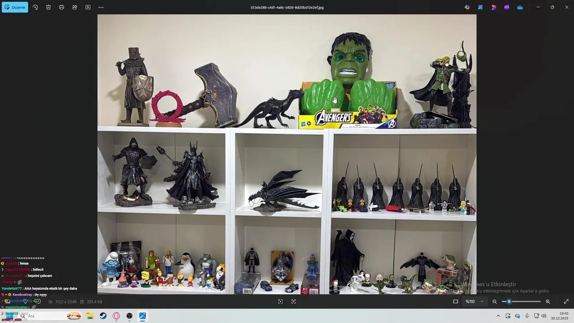574x323 pixels.
Task: Start the slideshow with the play icon
Action: tap(88, 7)
